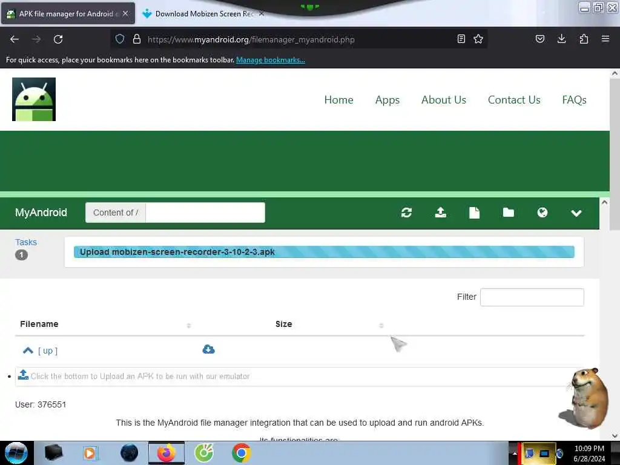The image size is (620, 465).
Task: Expand the MyAndroid toolbar chevron menu
Action: [576, 213]
